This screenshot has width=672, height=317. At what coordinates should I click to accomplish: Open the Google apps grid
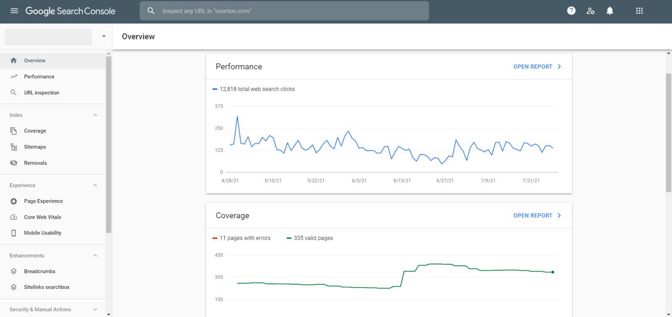click(x=639, y=11)
